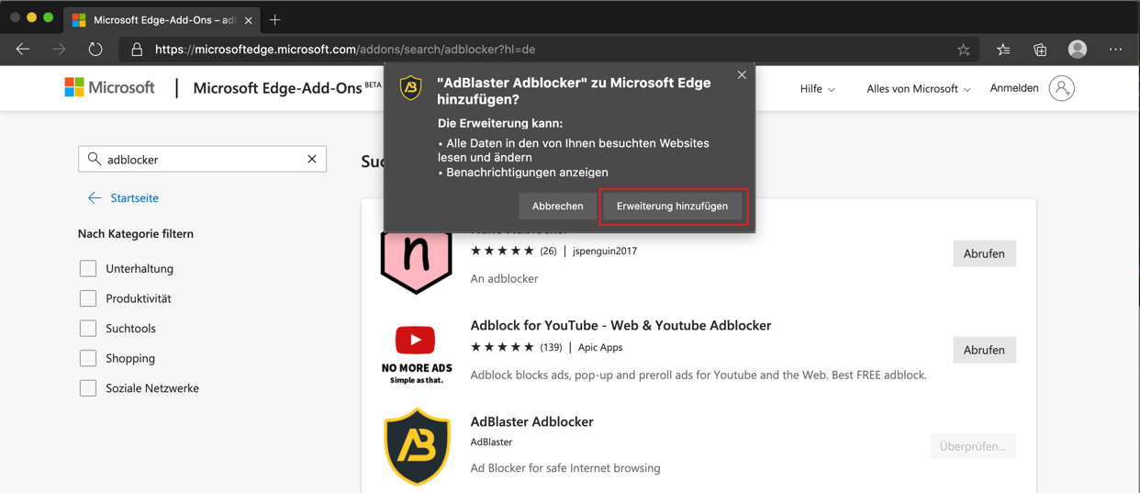Open the Favorites list icon
Image resolution: width=1140 pixels, height=493 pixels.
1003,50
